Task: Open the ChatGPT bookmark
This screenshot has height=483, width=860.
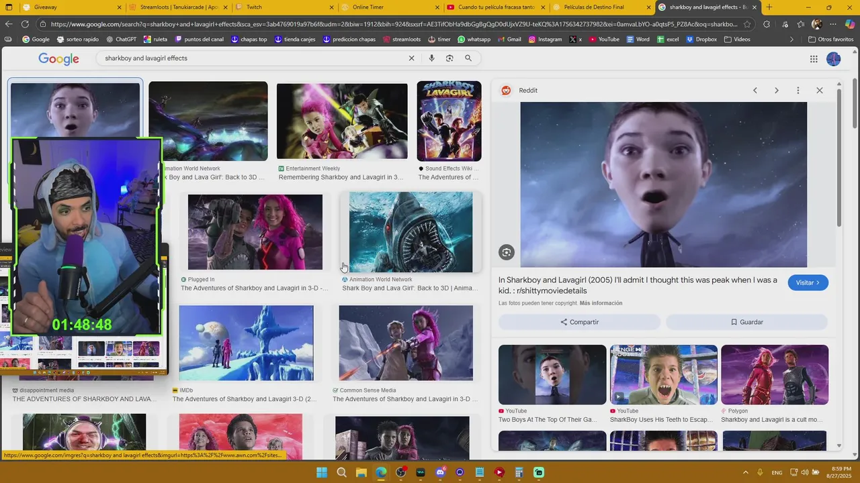Action: (120, 40)
